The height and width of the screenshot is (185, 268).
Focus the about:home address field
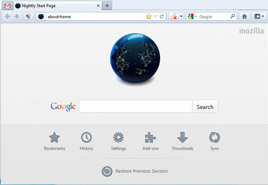[95, 17]
